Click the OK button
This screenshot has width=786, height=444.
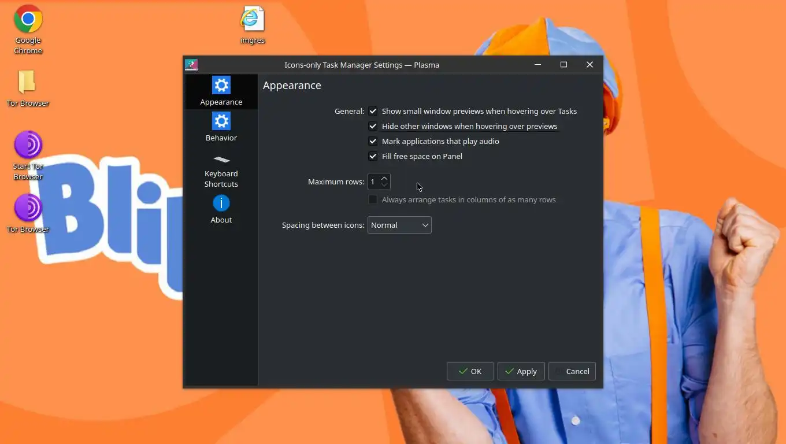470,371
